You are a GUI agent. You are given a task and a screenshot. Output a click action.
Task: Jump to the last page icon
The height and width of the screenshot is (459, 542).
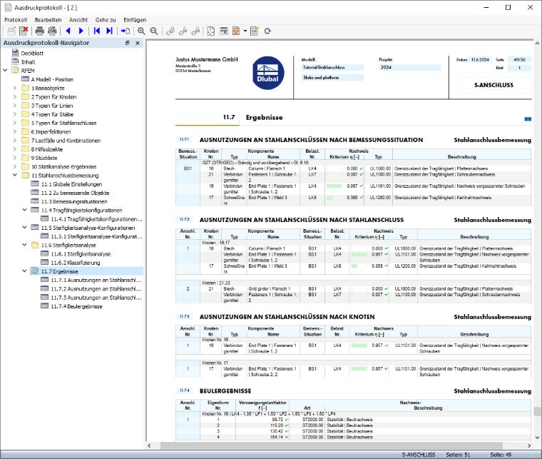point(109,31)
